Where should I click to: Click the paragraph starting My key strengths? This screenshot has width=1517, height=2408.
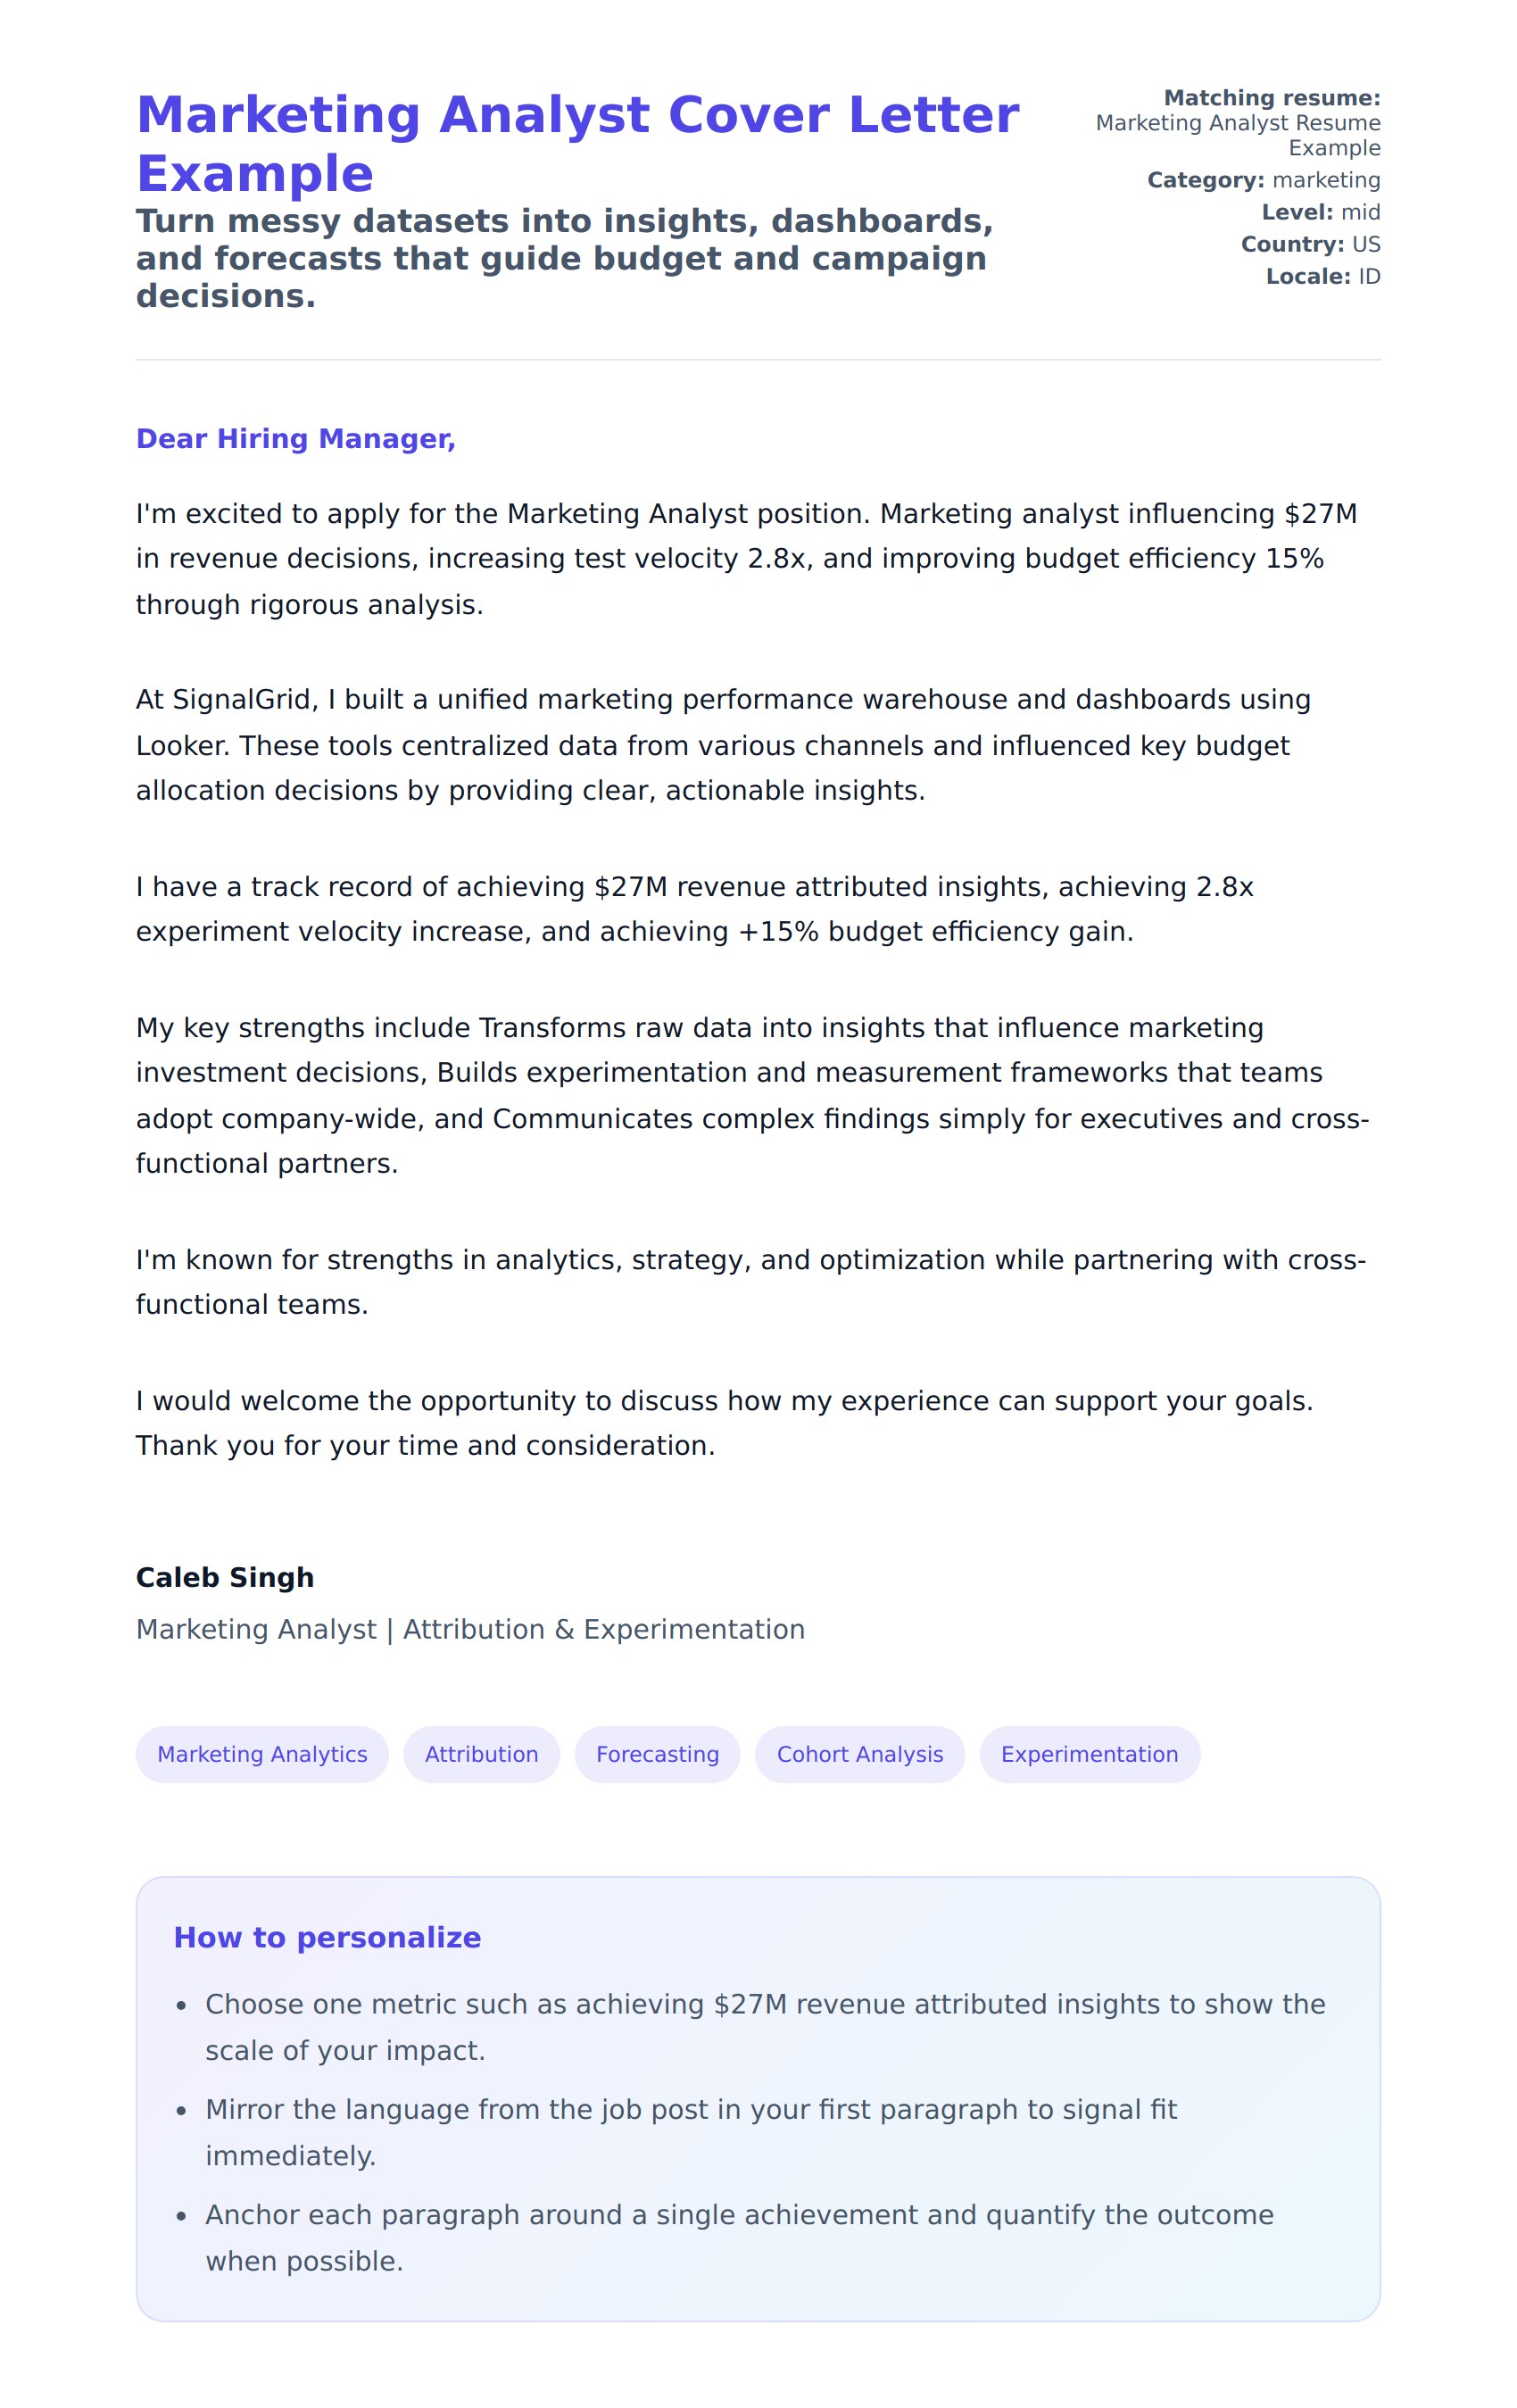click(751, 1095)
